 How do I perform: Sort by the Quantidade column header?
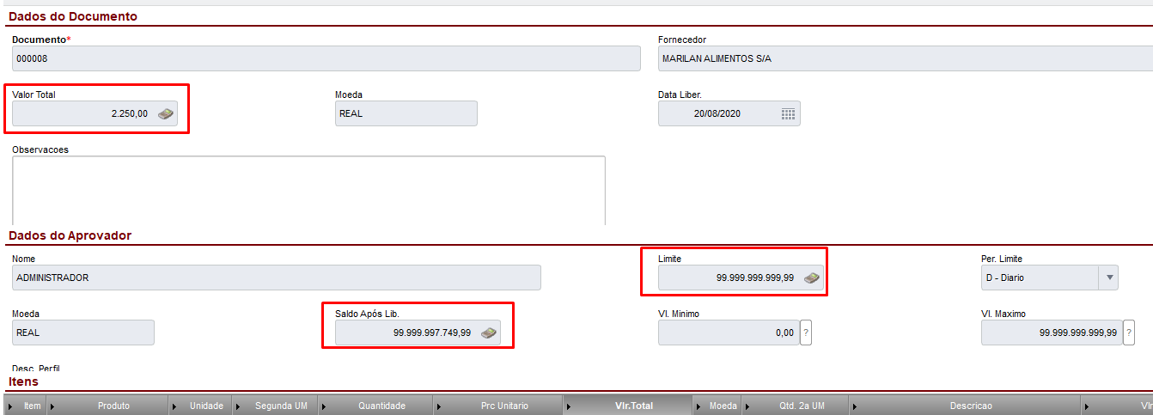[381, 406]
